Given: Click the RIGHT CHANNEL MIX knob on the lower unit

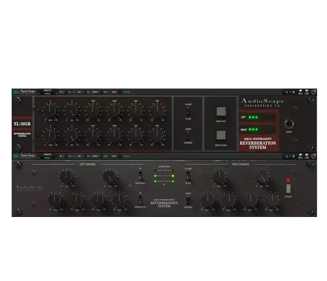Looking at the screenshot, I should 262,177.
